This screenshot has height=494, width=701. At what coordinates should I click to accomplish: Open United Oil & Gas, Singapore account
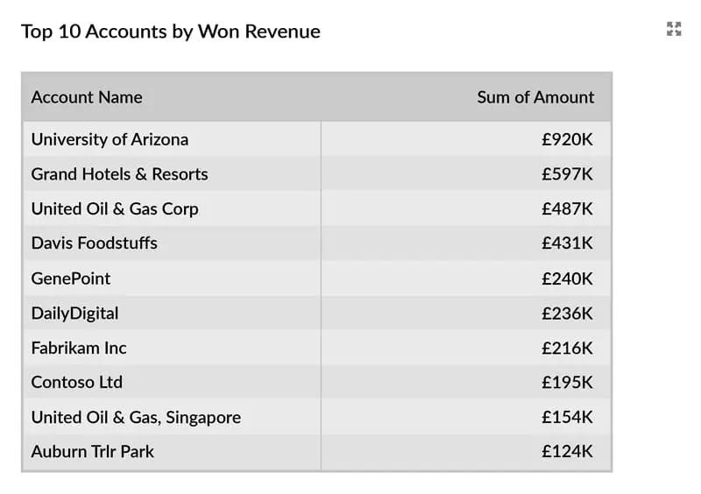point(136,417)
